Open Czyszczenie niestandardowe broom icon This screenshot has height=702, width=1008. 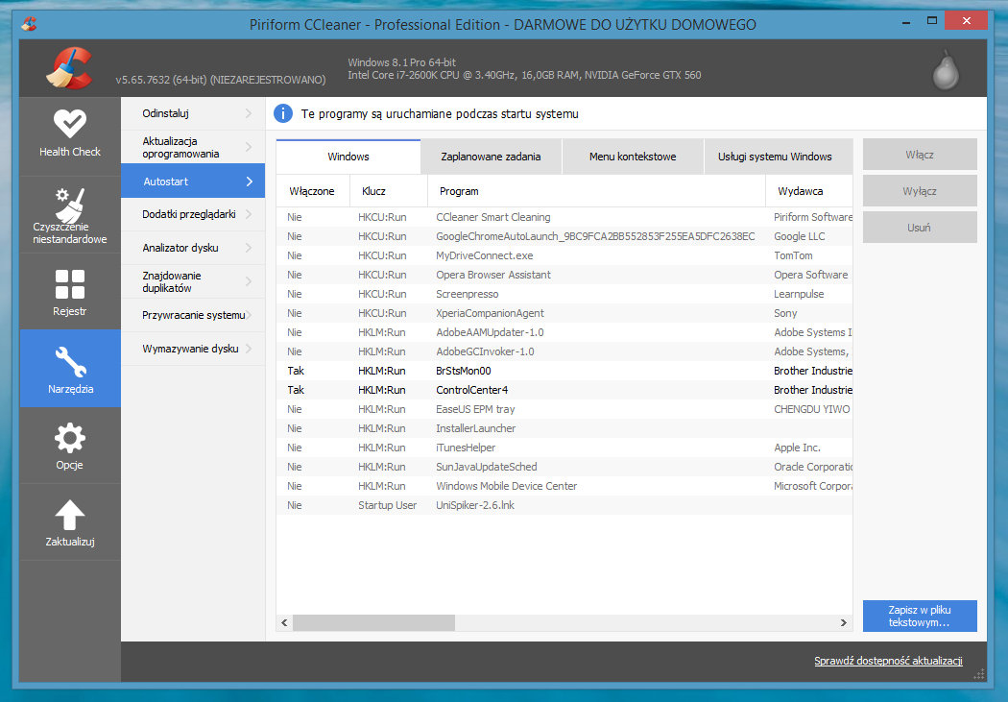tap(70, 206)
